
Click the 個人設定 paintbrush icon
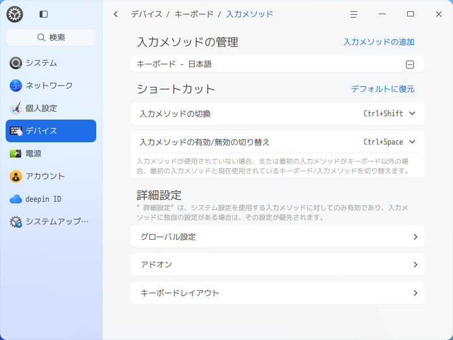[x=16, y=108]
